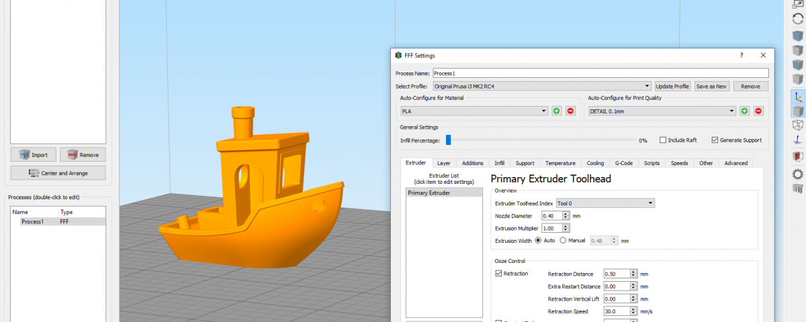Toggle the XYZ coordinate axes display icon
806x322 pixels.
798,97
